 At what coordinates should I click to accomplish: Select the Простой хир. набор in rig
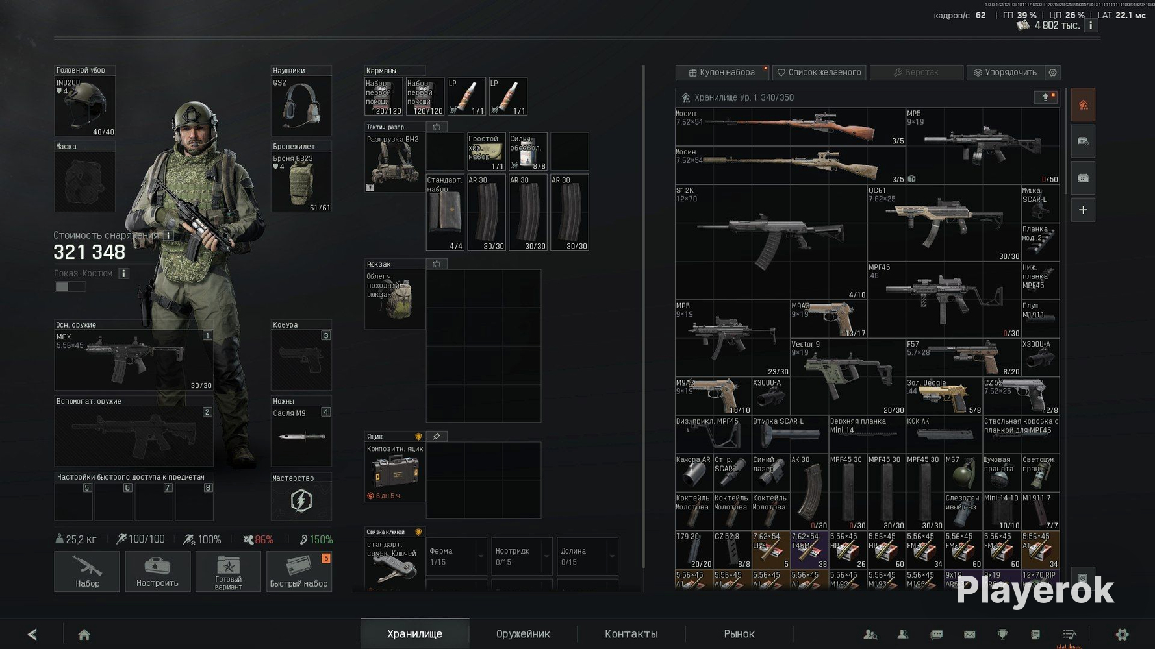pyautogui.click(x=486, y=152)
